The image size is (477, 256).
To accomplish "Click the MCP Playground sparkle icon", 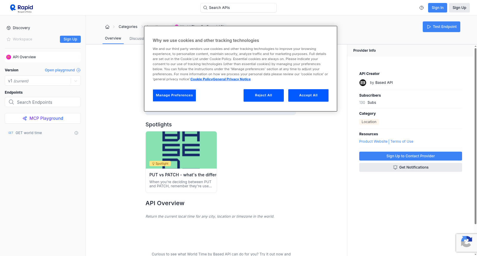I will pos(25,118).
